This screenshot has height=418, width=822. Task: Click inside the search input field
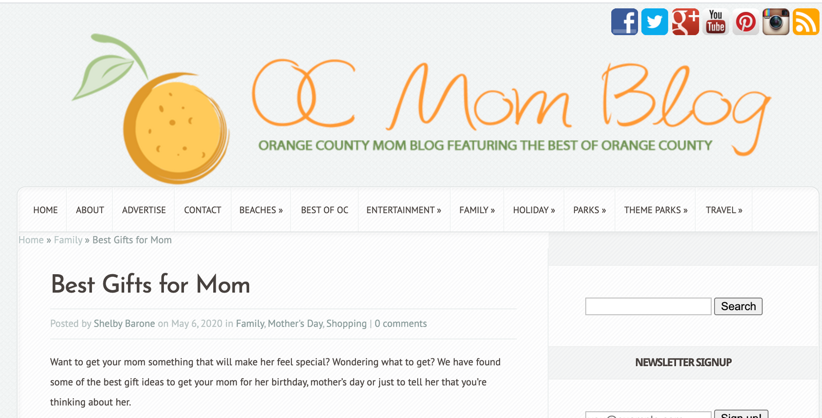647,306
